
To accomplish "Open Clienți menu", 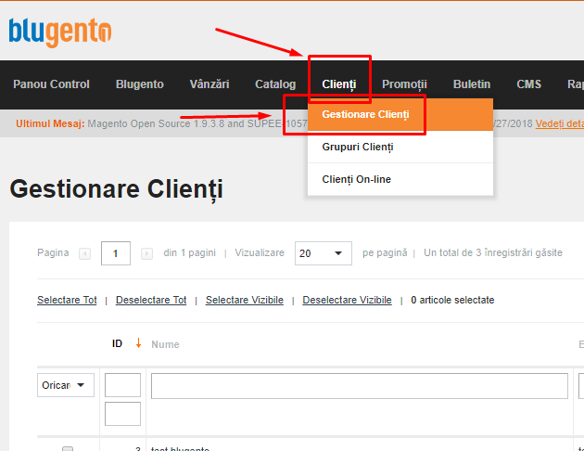I will (x=339, y=84).
